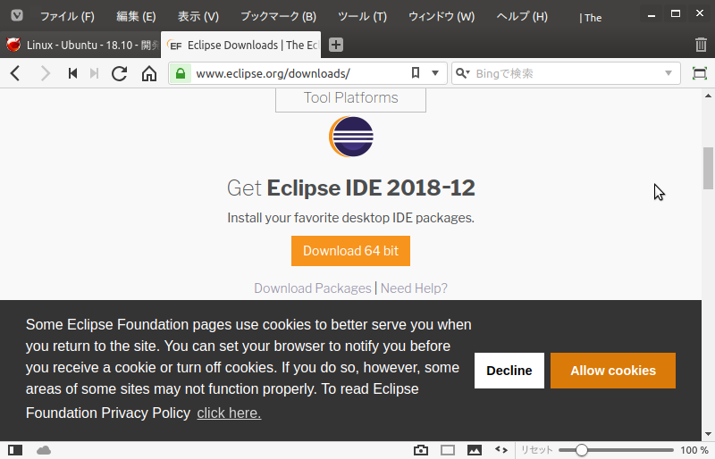This screenshot has width=715, height=459.
Task: Focus the Bing search field
Action: point(566,73)
